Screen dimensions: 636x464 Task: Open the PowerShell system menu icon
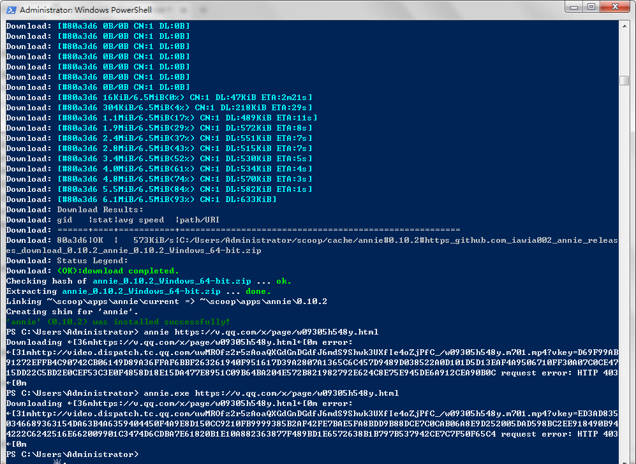(x=11, y=10)
